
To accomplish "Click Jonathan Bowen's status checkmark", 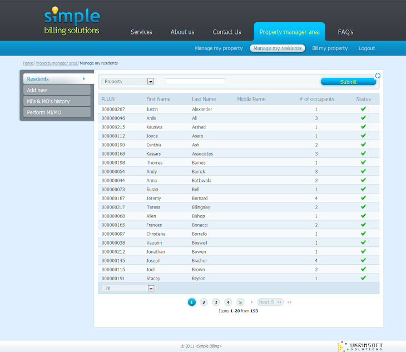I will tap(363, 251).
